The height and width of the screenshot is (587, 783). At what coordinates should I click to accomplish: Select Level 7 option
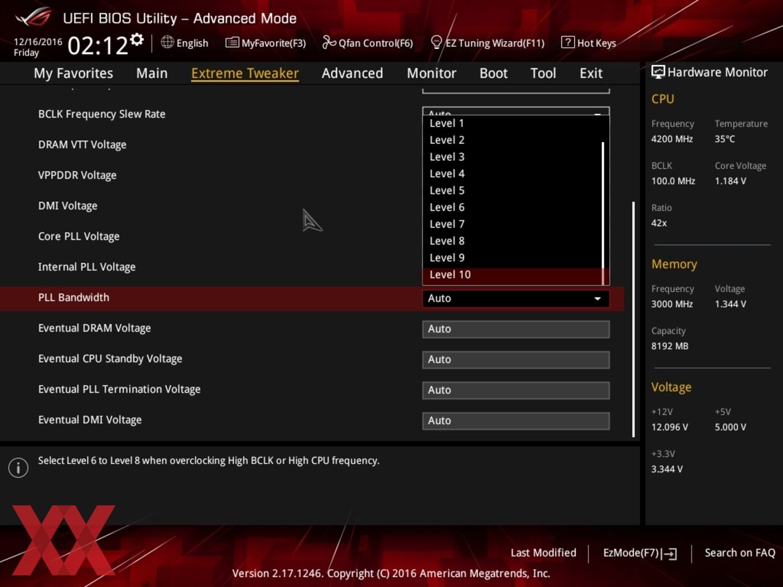(x=512, y=224)
